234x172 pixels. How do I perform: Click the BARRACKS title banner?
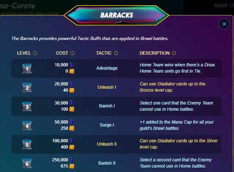116,15
